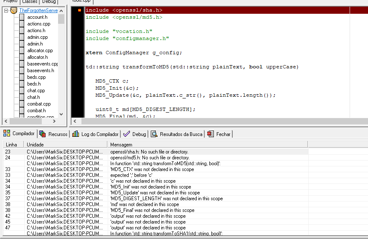Open the bottom Debug tab with checkmark
This screenshot has width=368, height=239.
pos(135,134)
